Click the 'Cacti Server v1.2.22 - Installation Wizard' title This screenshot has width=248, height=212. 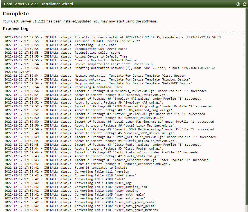click(x=38, y=4)
